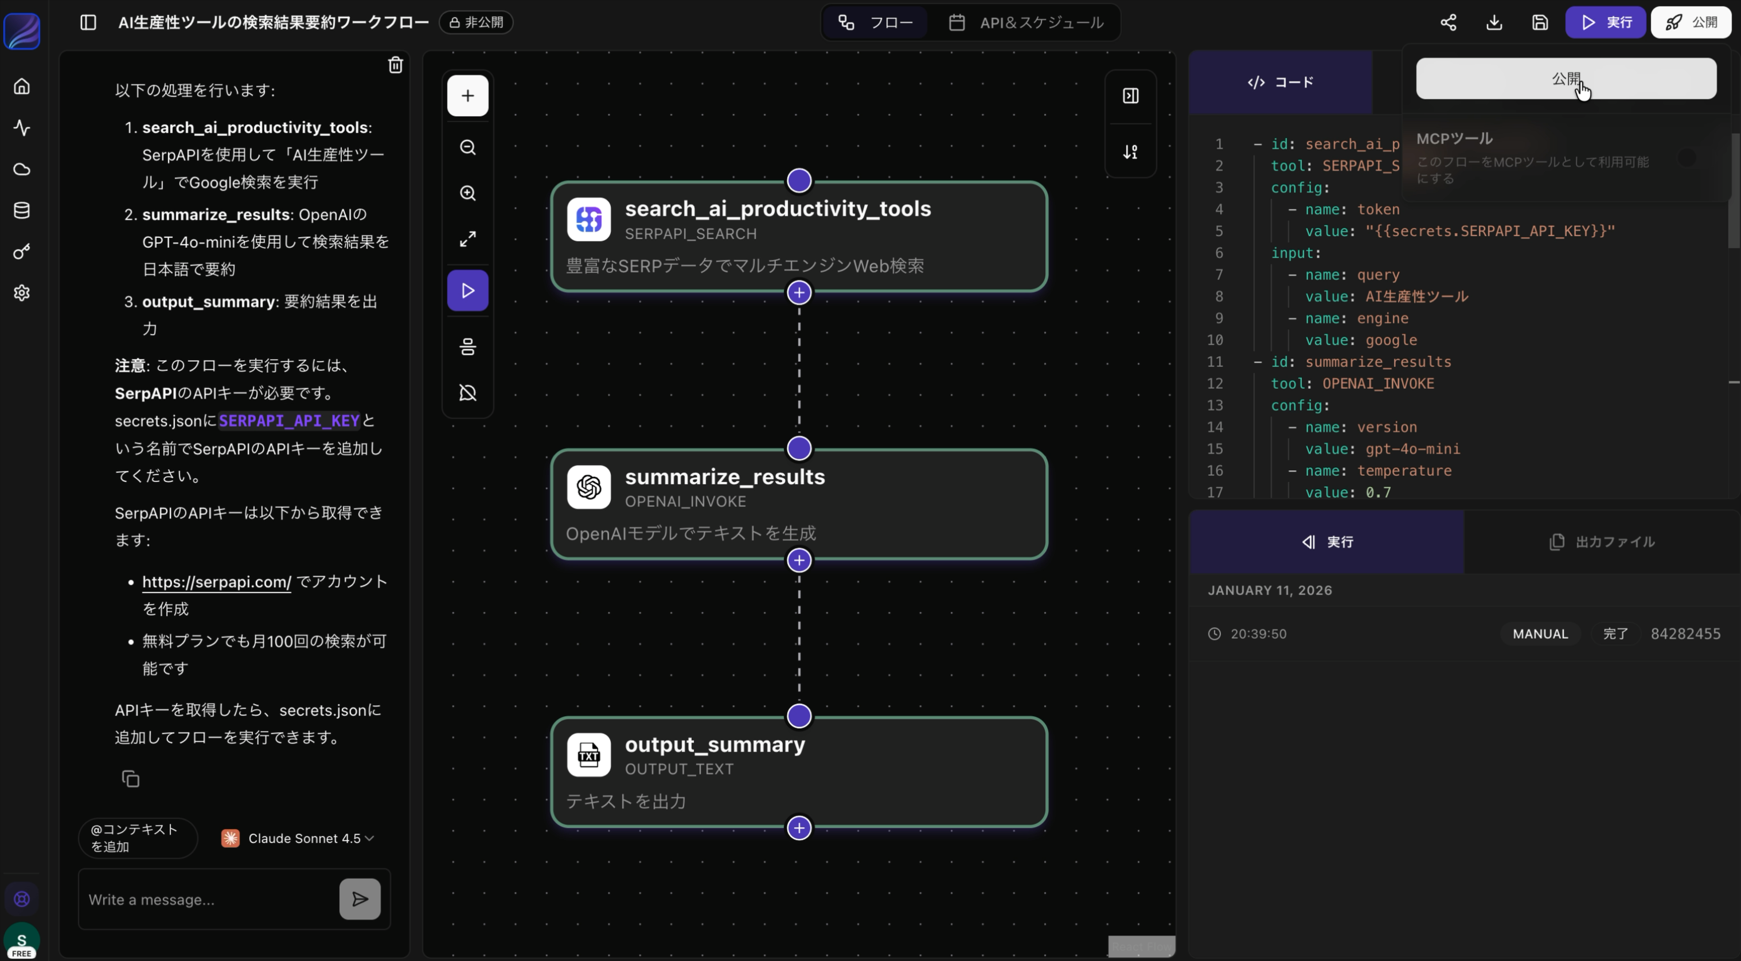Toggle the chat sidebar panel icon
1741x961 pixels.
(x=88, y=22)
